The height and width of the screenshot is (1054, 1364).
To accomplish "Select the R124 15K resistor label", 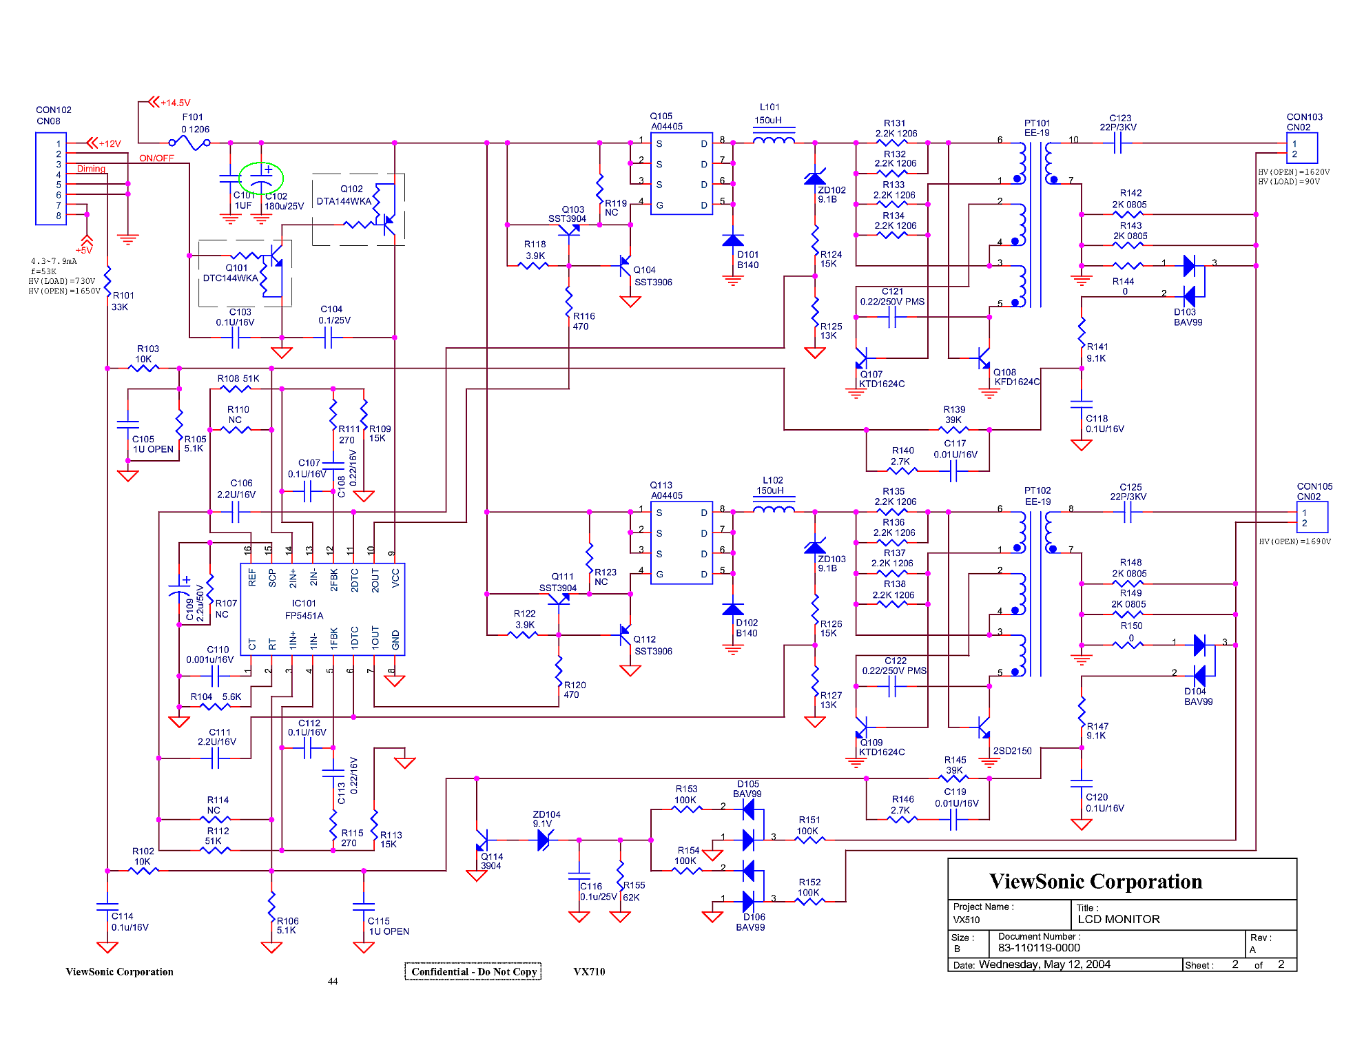I will (831, 259).
